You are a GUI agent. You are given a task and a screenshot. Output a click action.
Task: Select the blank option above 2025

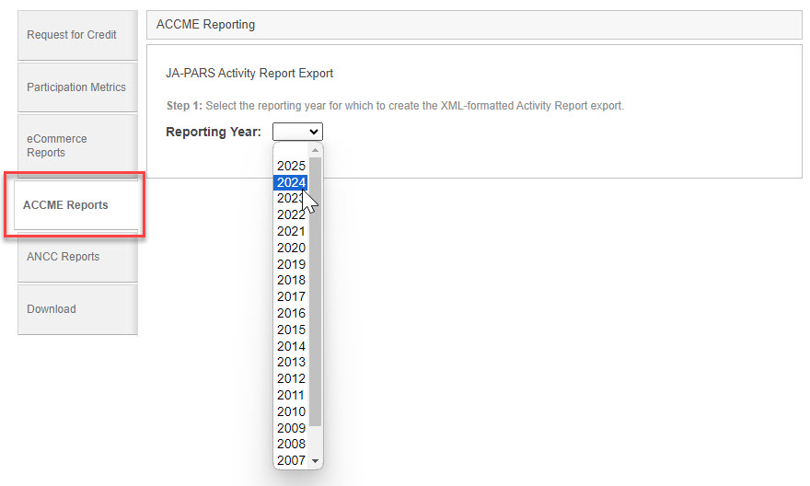click(291, 150)
